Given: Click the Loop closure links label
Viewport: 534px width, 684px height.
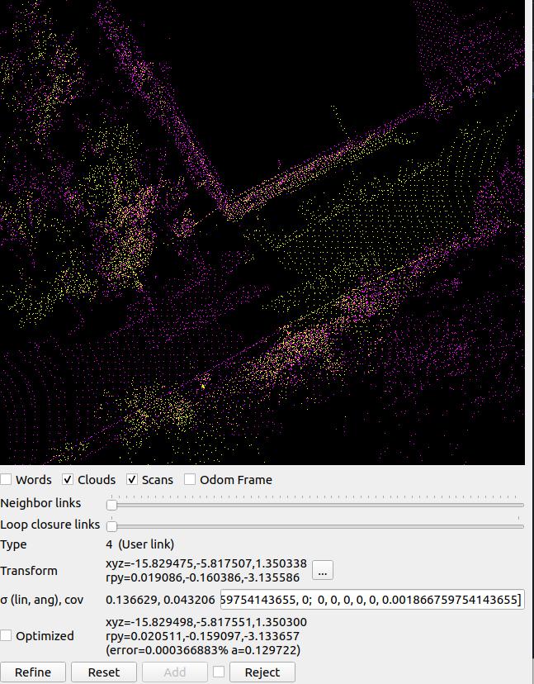Looking at the screenshot, I should [50, 525].
